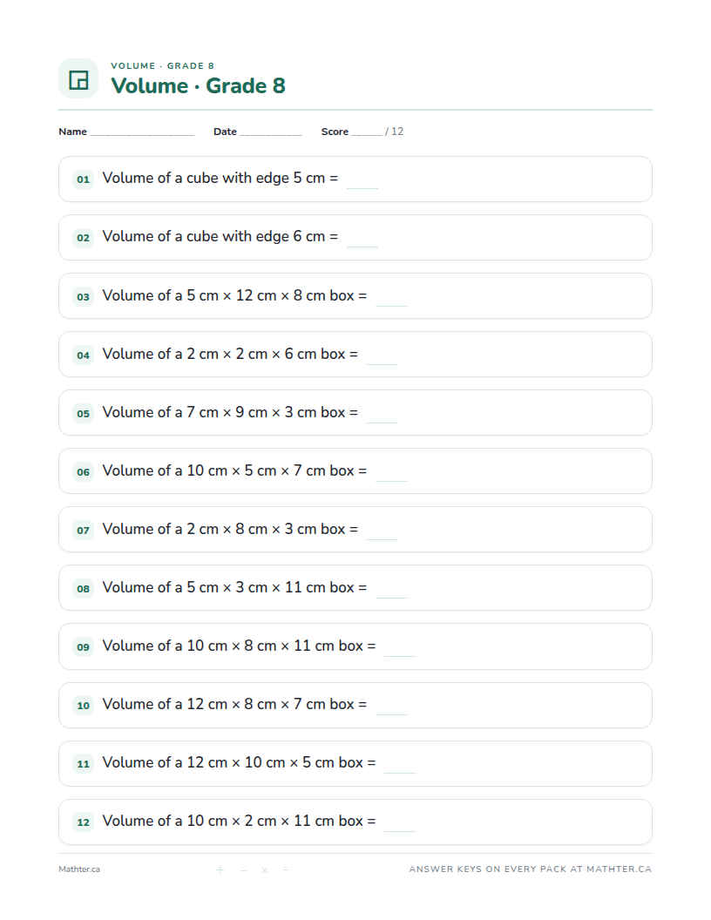711x920 pixels.
Task: Click the question text for 2 cm × 2 cm × 6 cm box
Action: coord(230,354)
